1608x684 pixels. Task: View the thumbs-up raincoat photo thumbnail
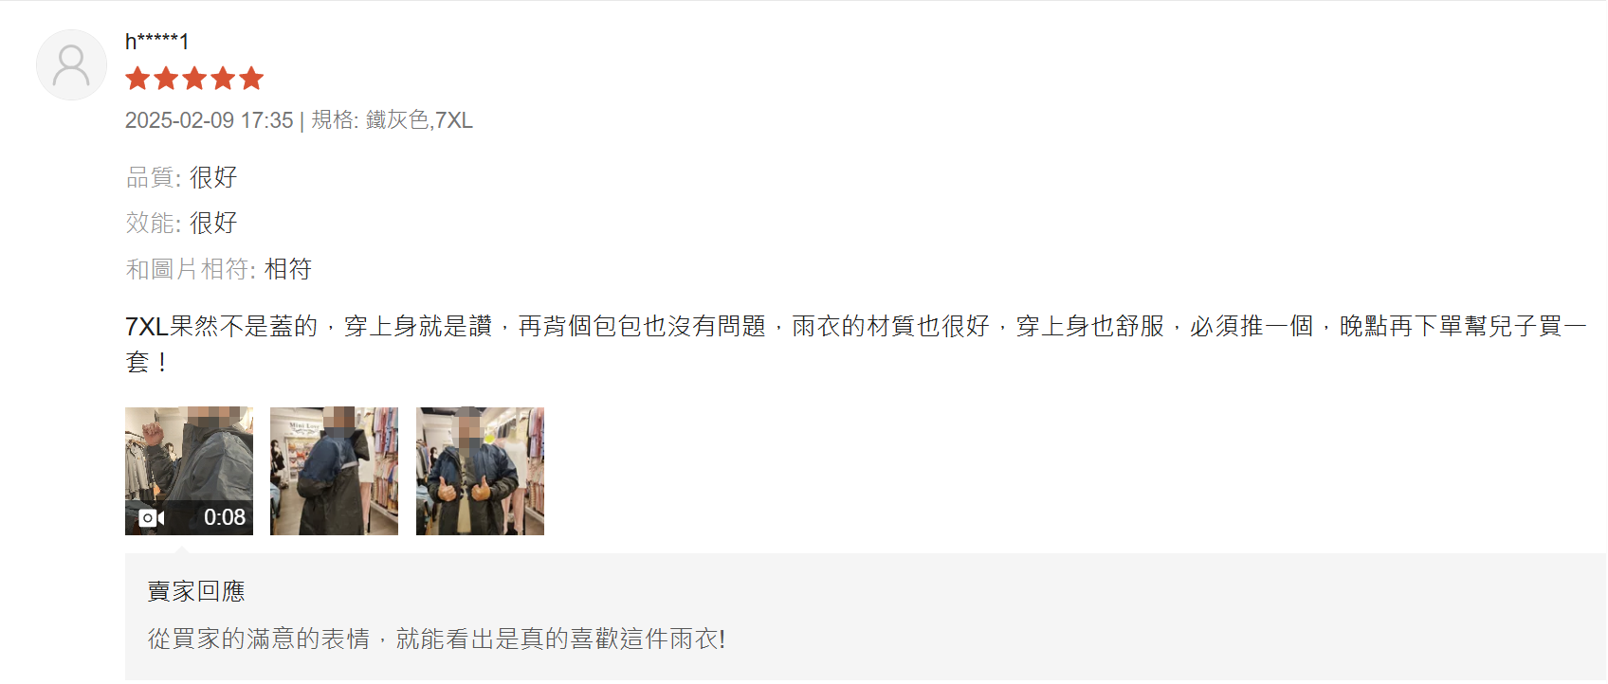tap(480, 471)
